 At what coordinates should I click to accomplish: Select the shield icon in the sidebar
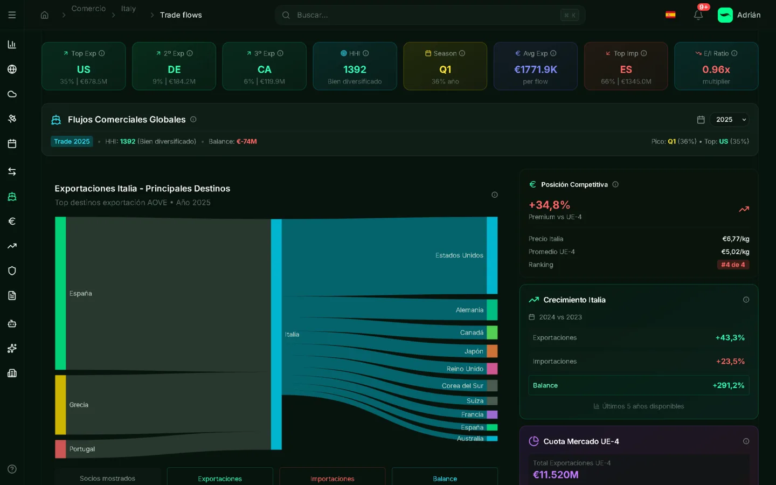point(12,271)
